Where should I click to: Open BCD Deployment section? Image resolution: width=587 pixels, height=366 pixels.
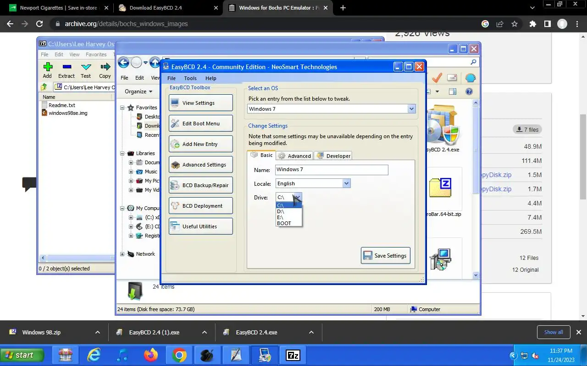coord(201,206)
